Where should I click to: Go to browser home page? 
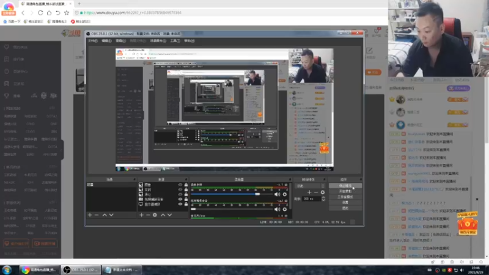49,13
